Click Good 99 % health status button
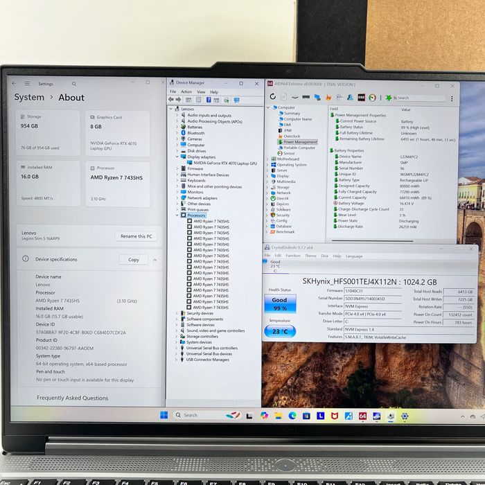Viewport: 485px width, 485px height. click(280, 303)
